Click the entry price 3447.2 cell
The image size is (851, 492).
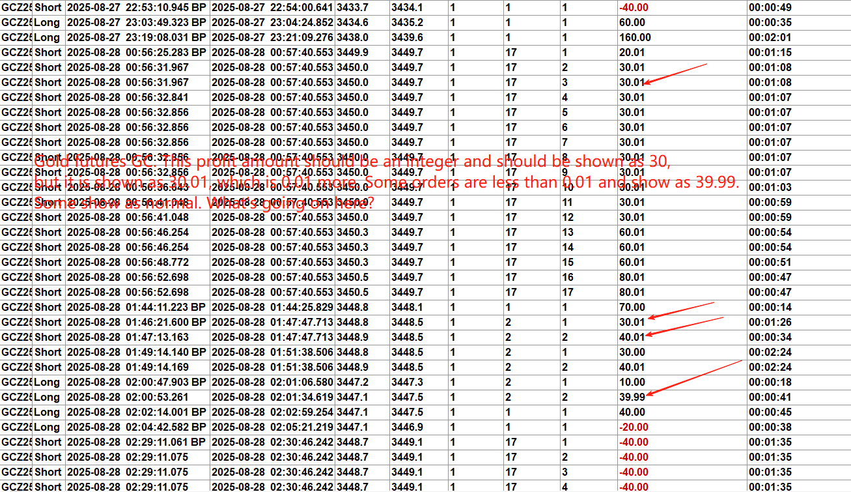[362, 382]
